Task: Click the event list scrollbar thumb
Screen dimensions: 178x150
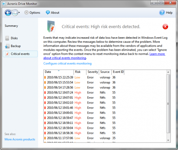Action: tap(168, 104)
